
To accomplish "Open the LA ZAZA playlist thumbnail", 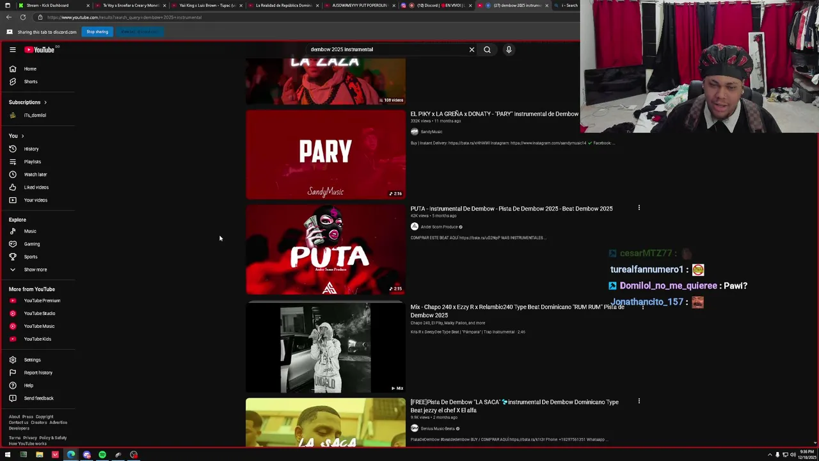I will point(326,81).
